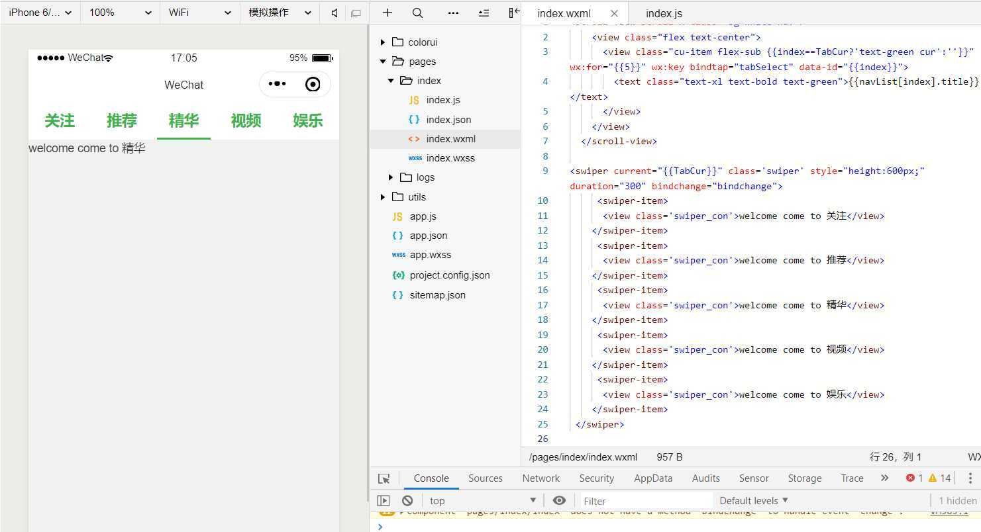Select the element inspector tool
Image resolution: width=981 pixels, height=532 pixels.
coord(384,478)
